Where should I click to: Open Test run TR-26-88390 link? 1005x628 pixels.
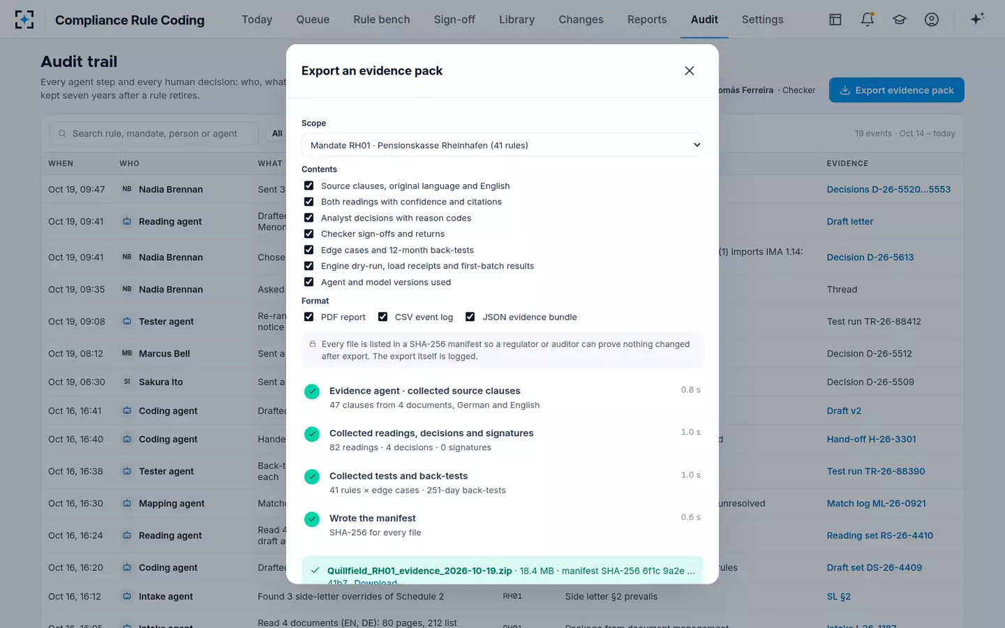click(x=876, y=471)
